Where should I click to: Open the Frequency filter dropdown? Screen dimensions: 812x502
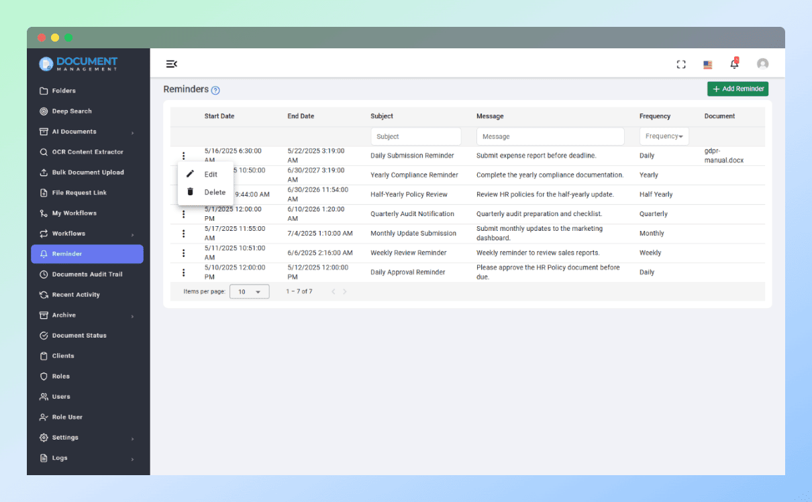coord(664,136)
